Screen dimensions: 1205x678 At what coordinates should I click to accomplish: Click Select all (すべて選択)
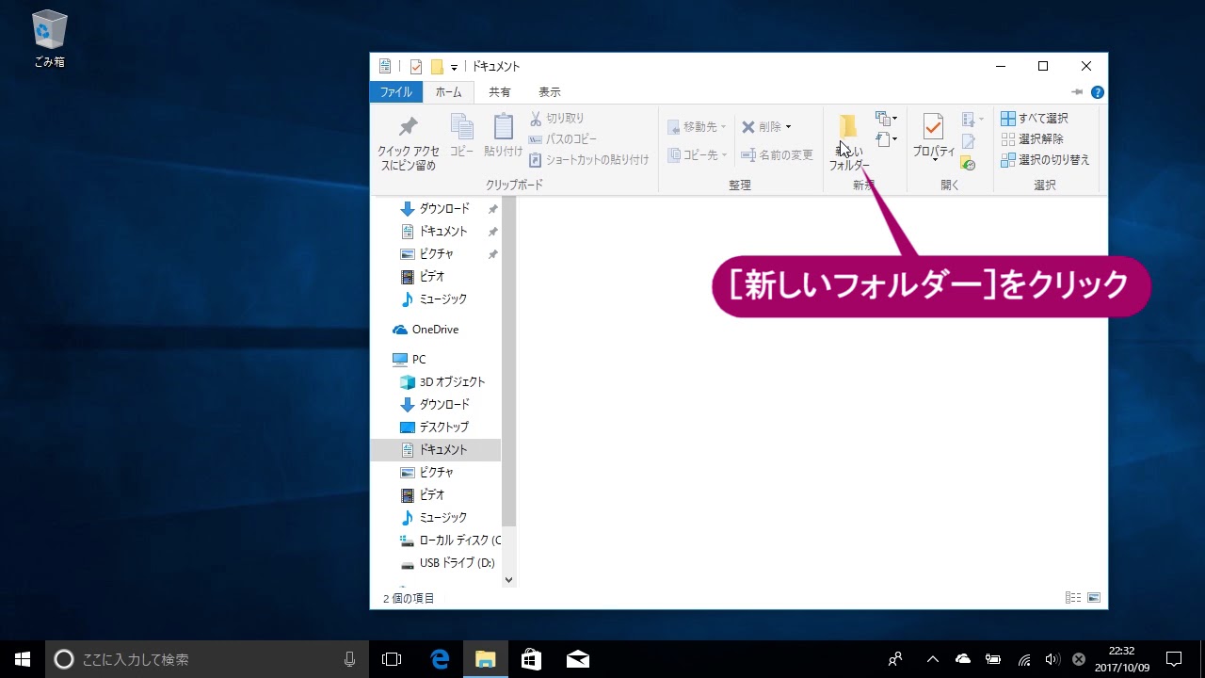coord(1035,119)
